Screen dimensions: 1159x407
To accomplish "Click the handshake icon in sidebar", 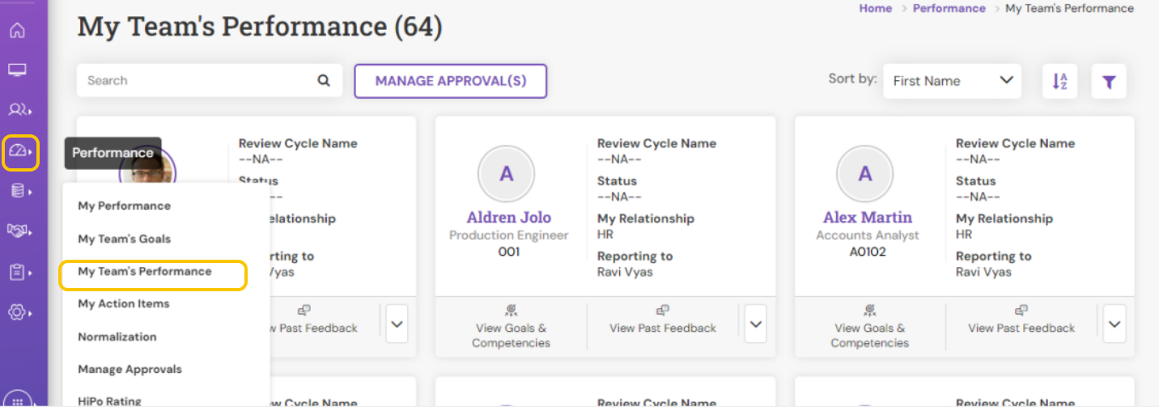I will [19, 231].
